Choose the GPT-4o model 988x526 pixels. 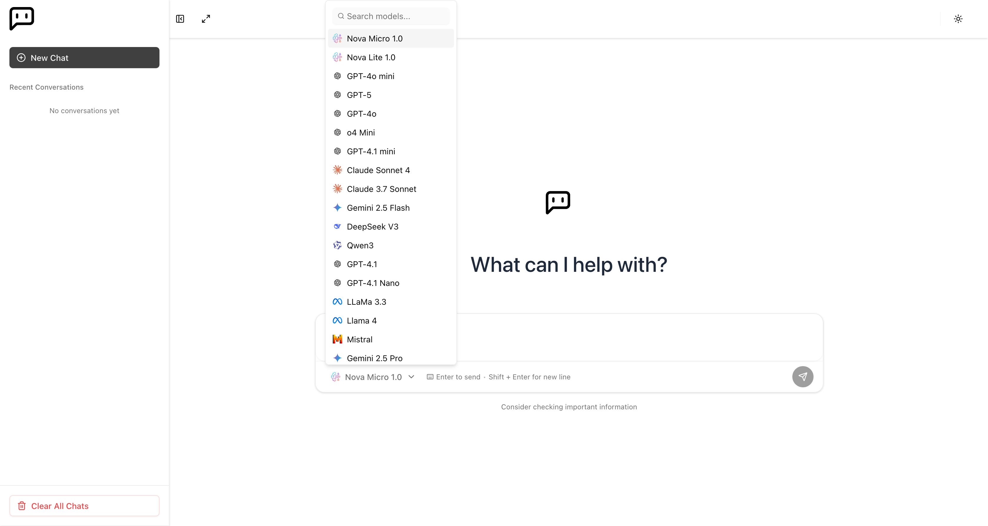391,114
